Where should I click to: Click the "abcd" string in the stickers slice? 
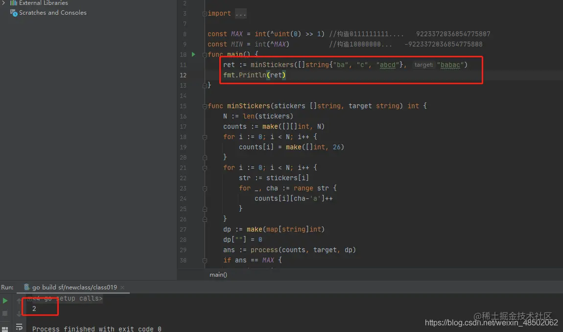click(388, 65)
